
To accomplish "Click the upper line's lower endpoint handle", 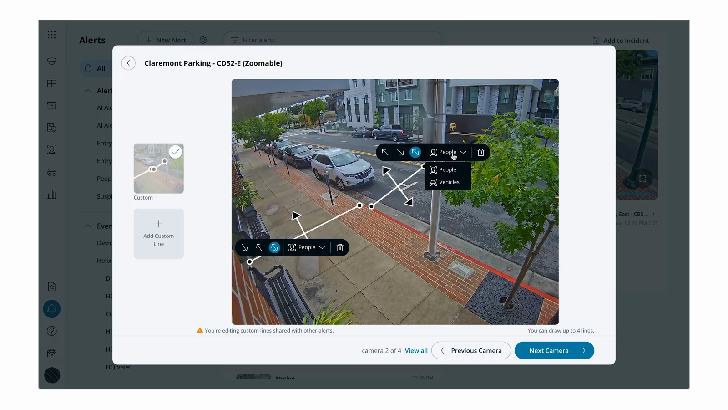I will point(372,206).
